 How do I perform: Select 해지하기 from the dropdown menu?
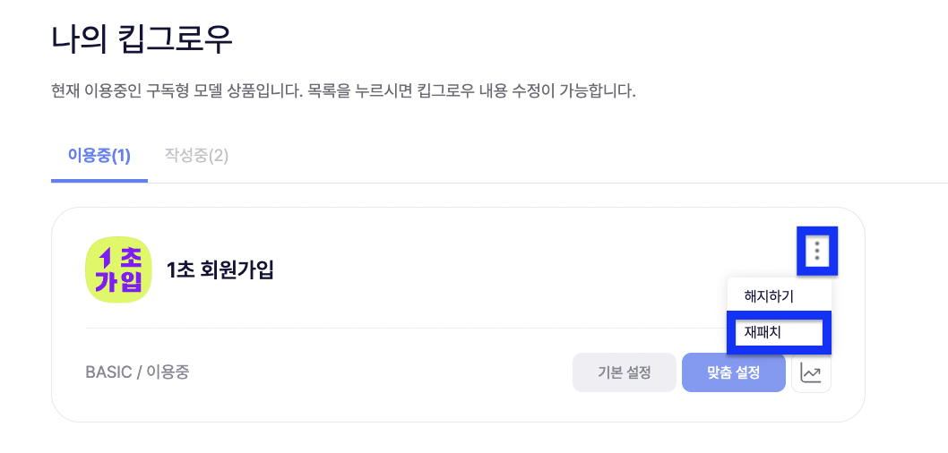tap(769, 296)
